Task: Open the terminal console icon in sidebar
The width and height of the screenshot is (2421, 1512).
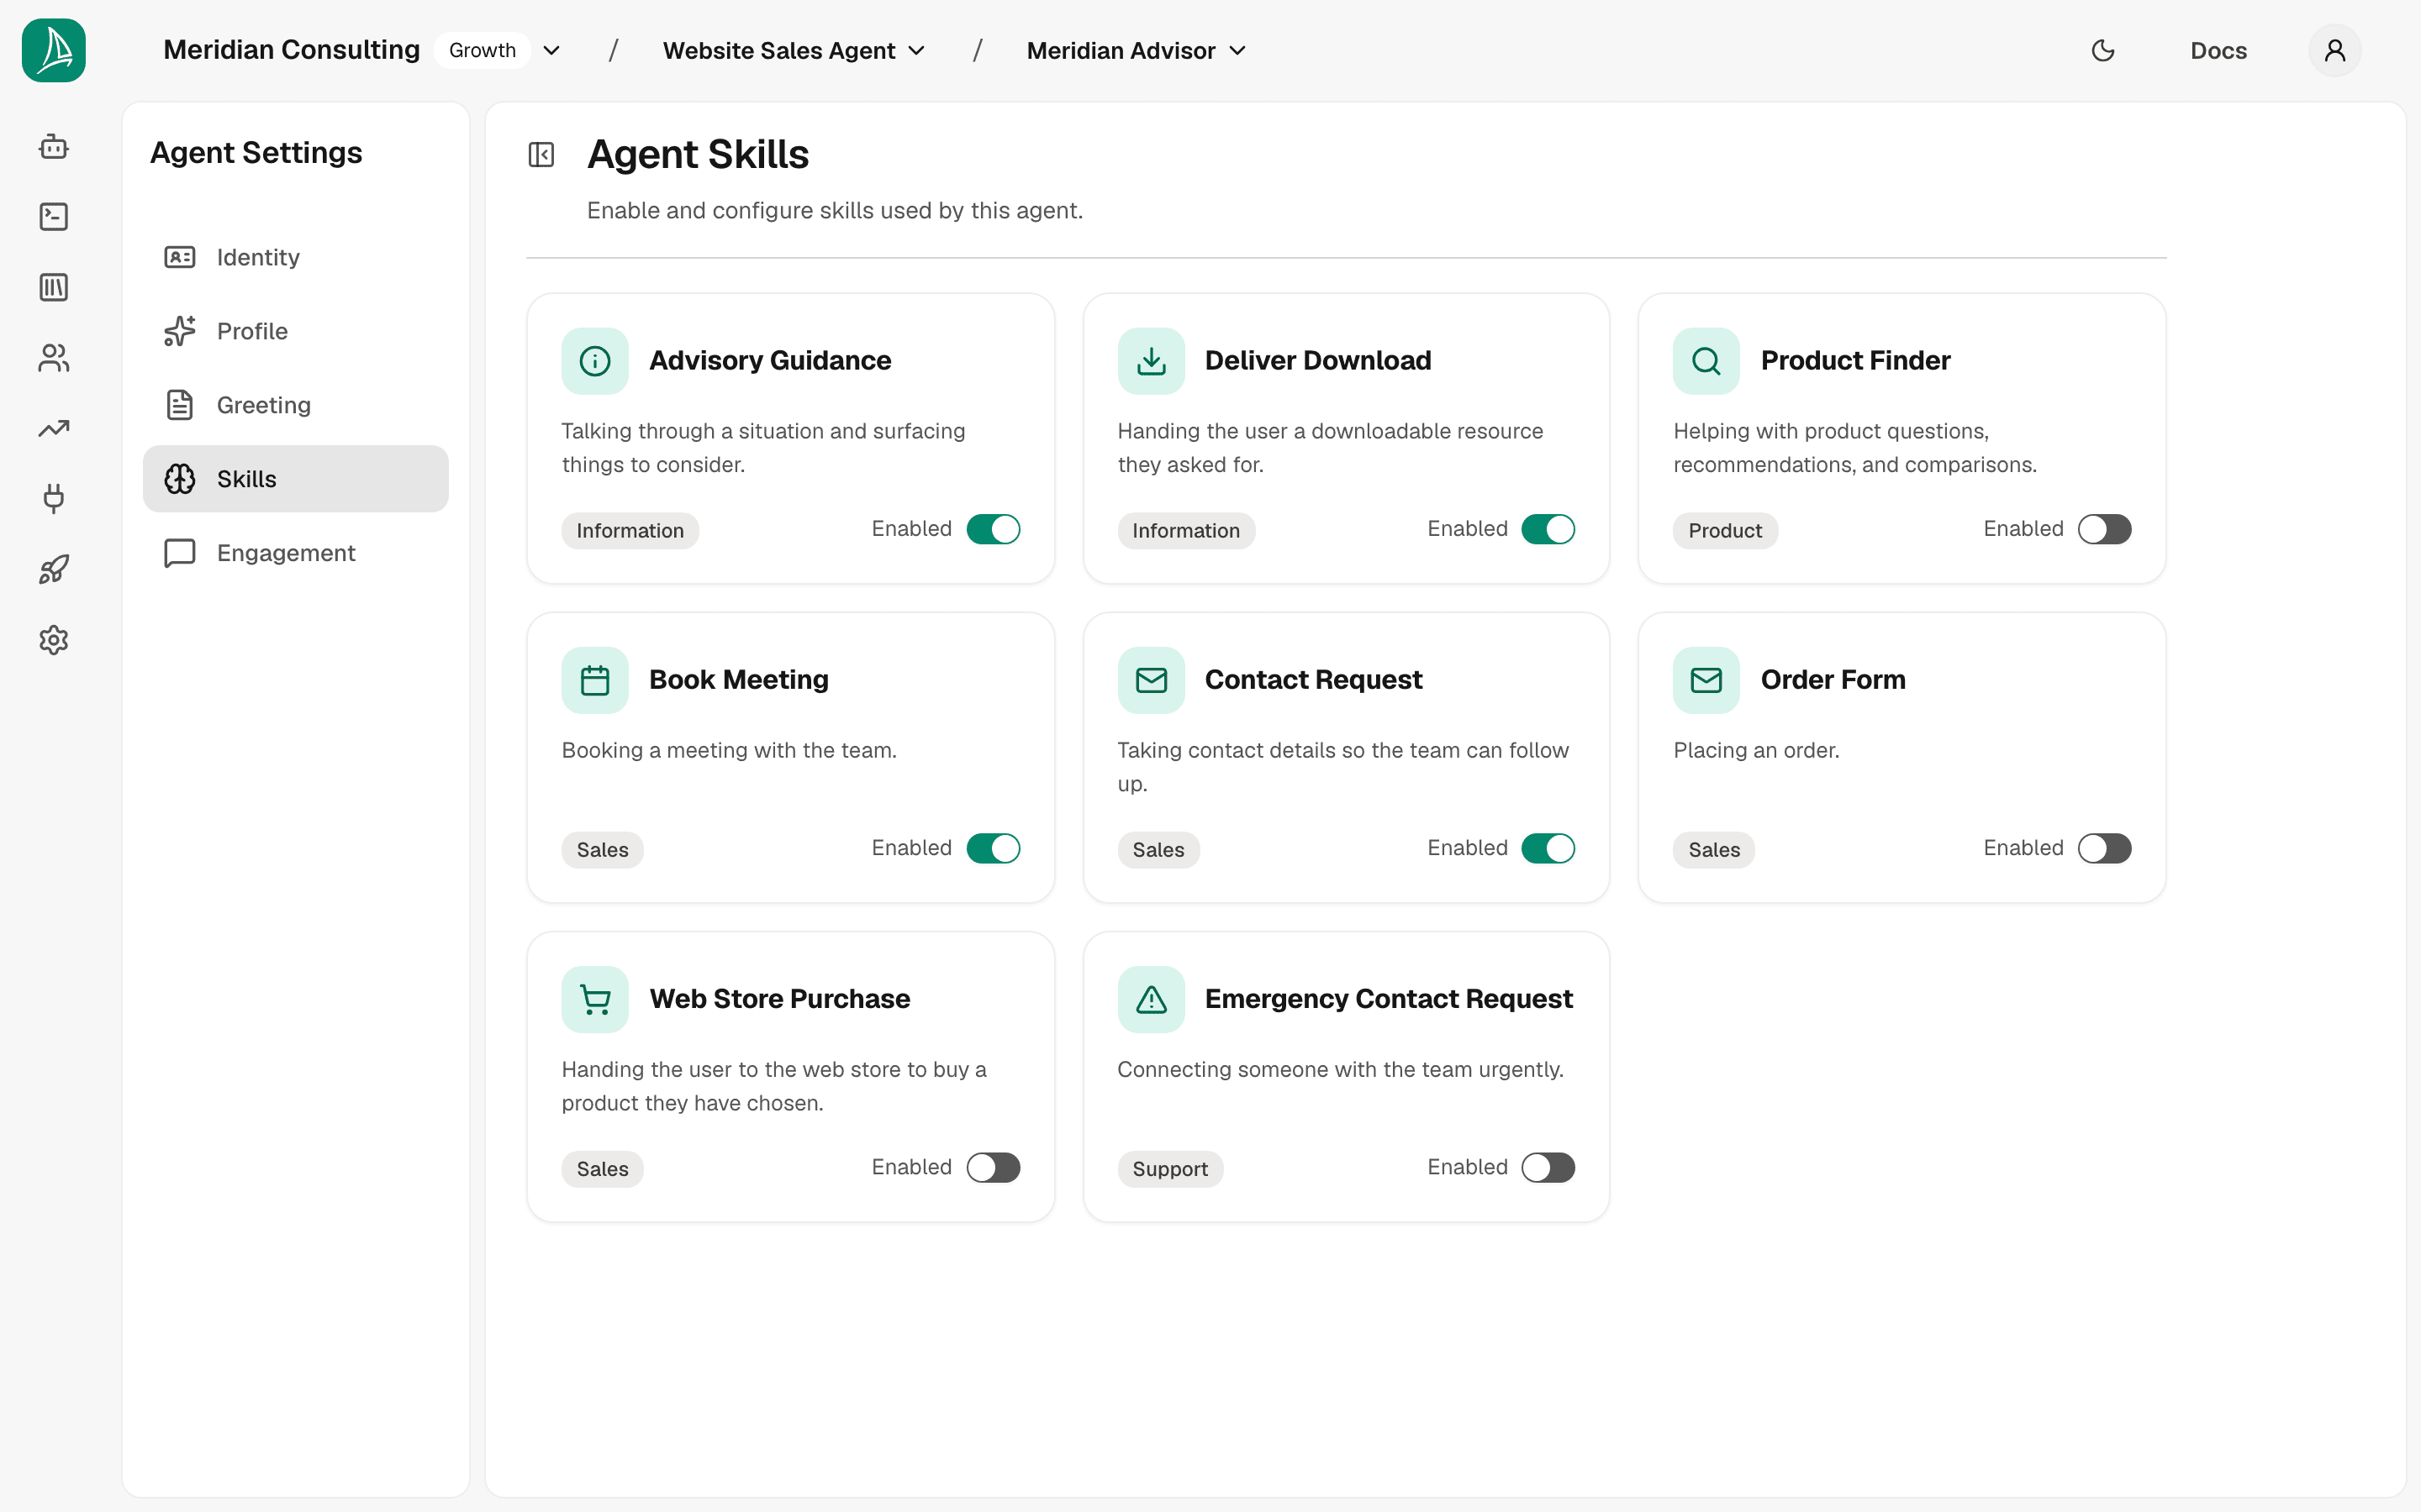Action: coord(54,217)
